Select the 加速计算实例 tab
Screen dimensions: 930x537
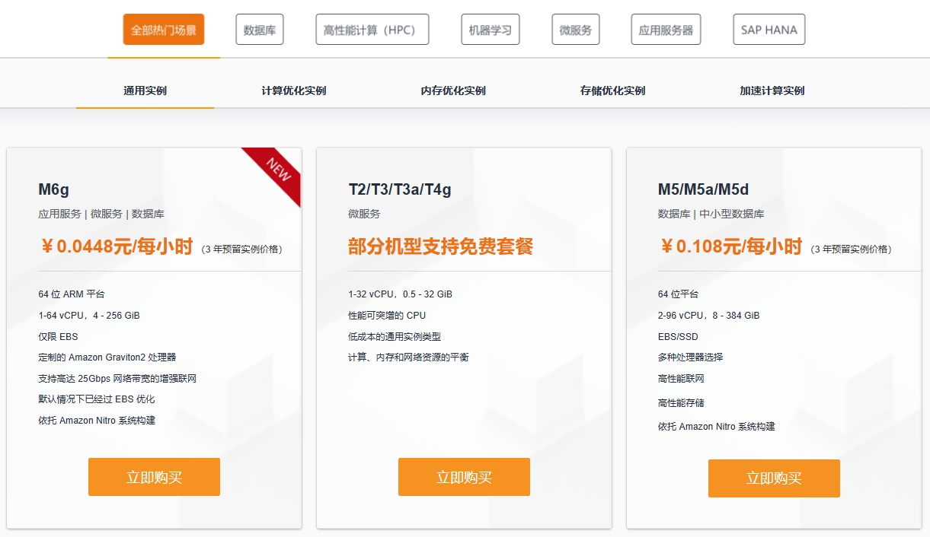[771, 90]
